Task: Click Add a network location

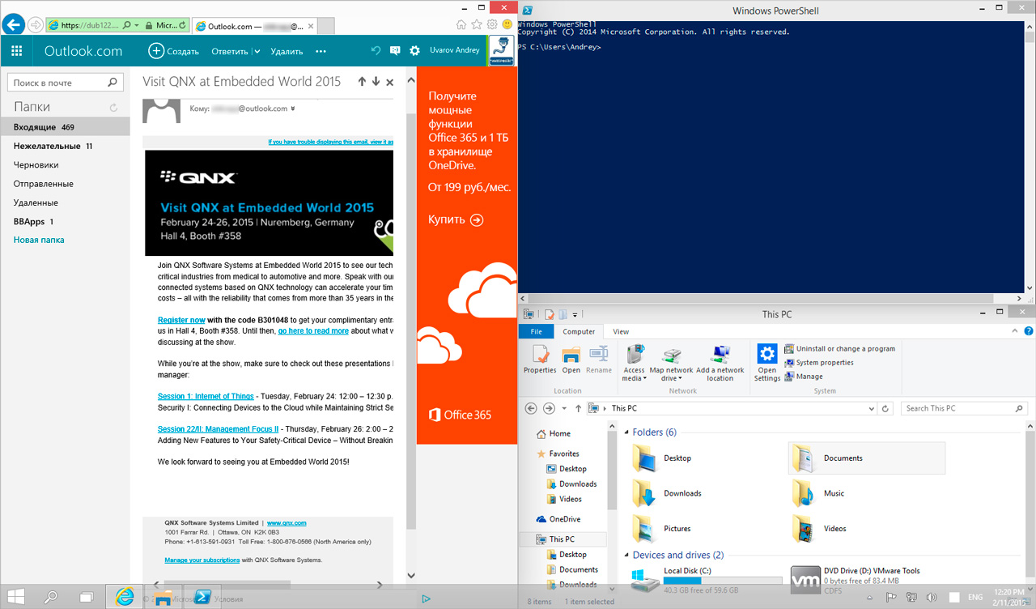Action: click(x=720, y=363)
